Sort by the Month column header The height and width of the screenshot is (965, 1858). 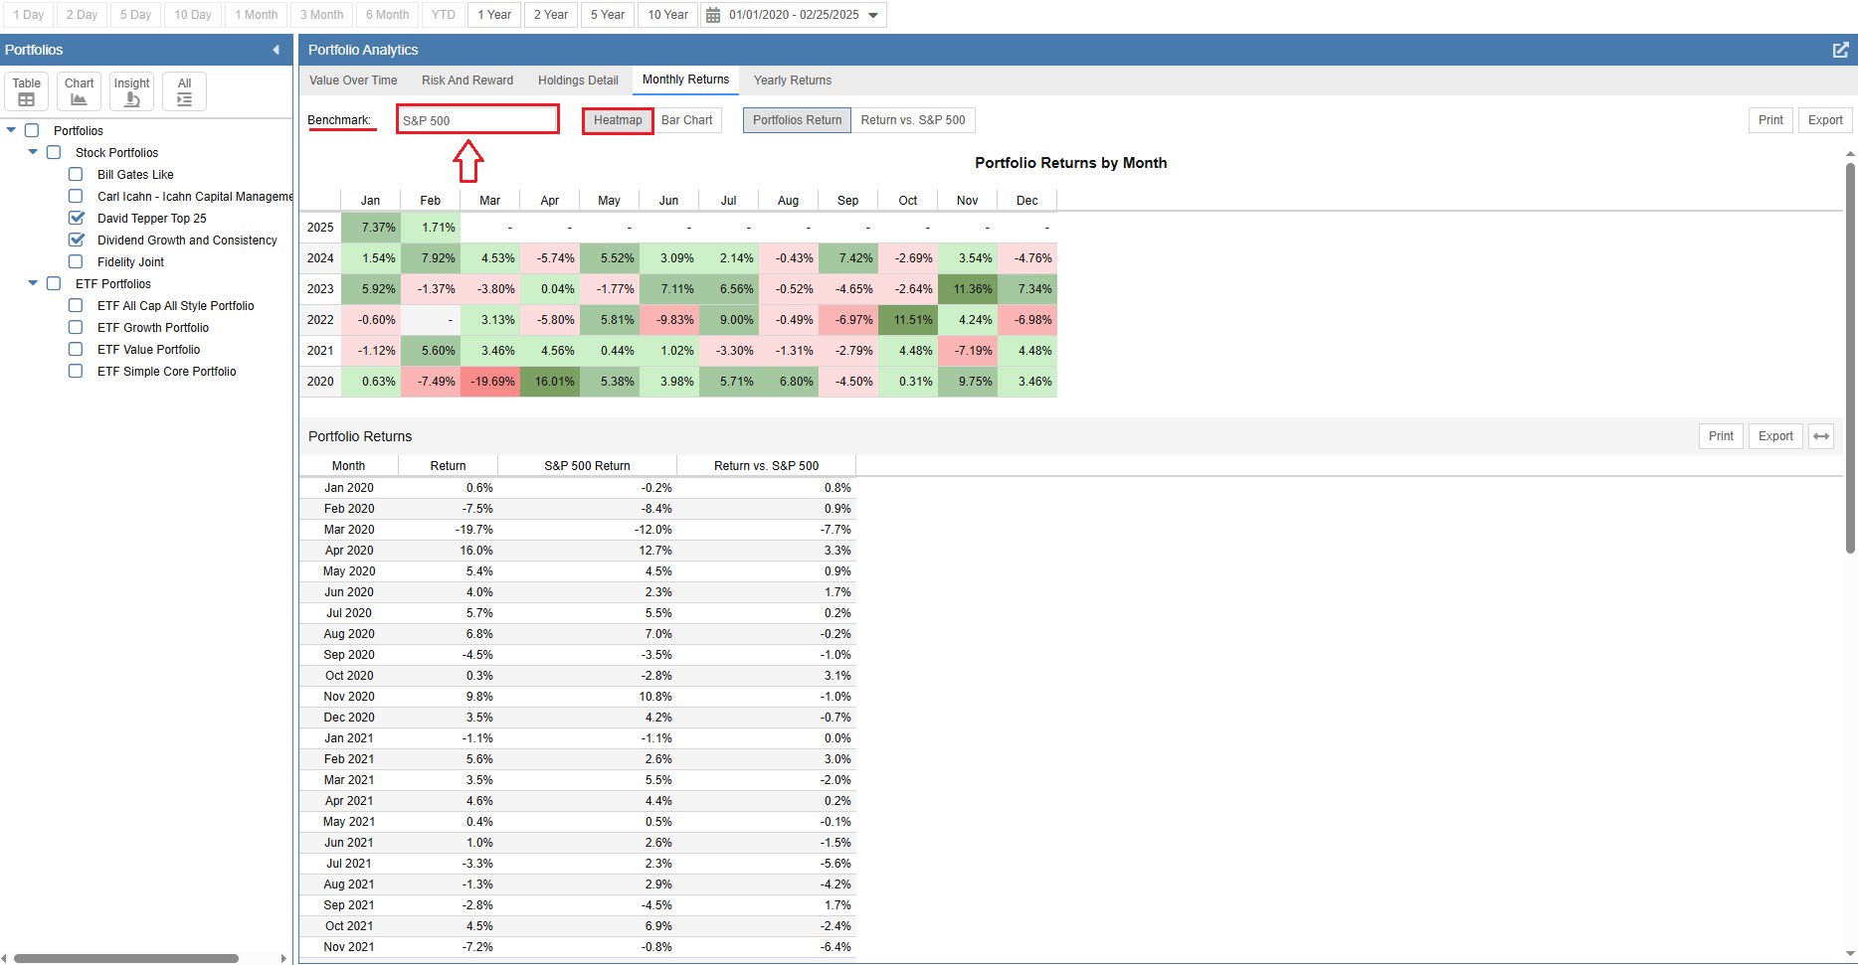point(348,466)
